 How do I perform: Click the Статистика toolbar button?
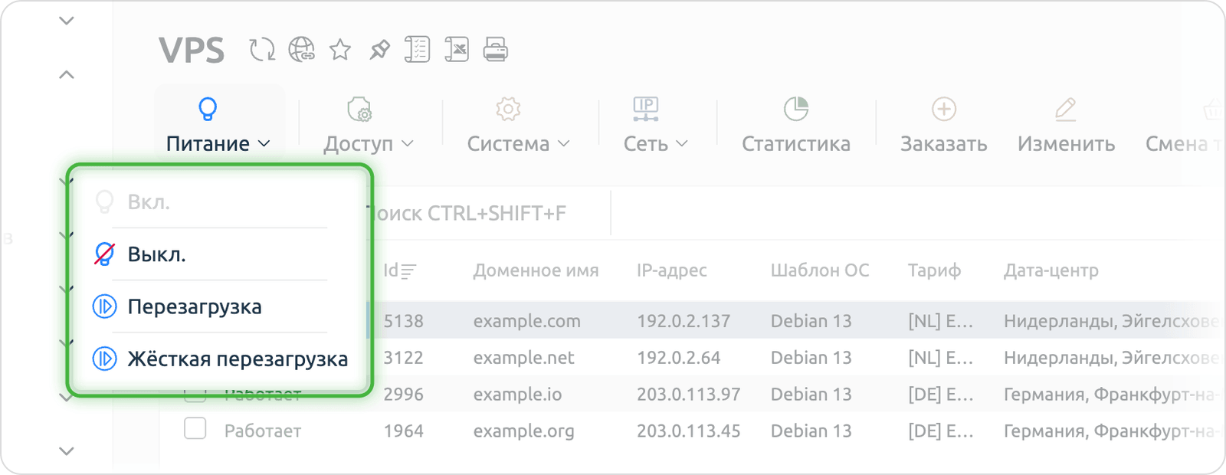pyautogui.click(x=796, y=125)
